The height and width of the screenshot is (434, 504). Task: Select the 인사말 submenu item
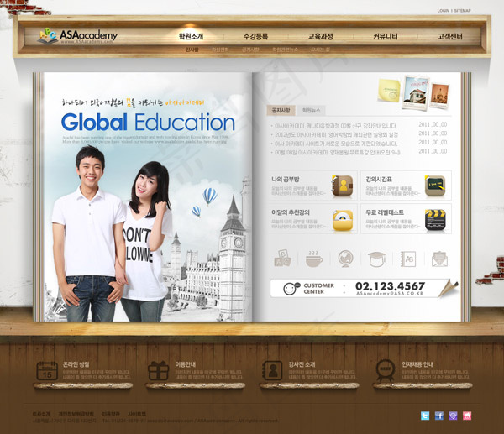(192, 50)
